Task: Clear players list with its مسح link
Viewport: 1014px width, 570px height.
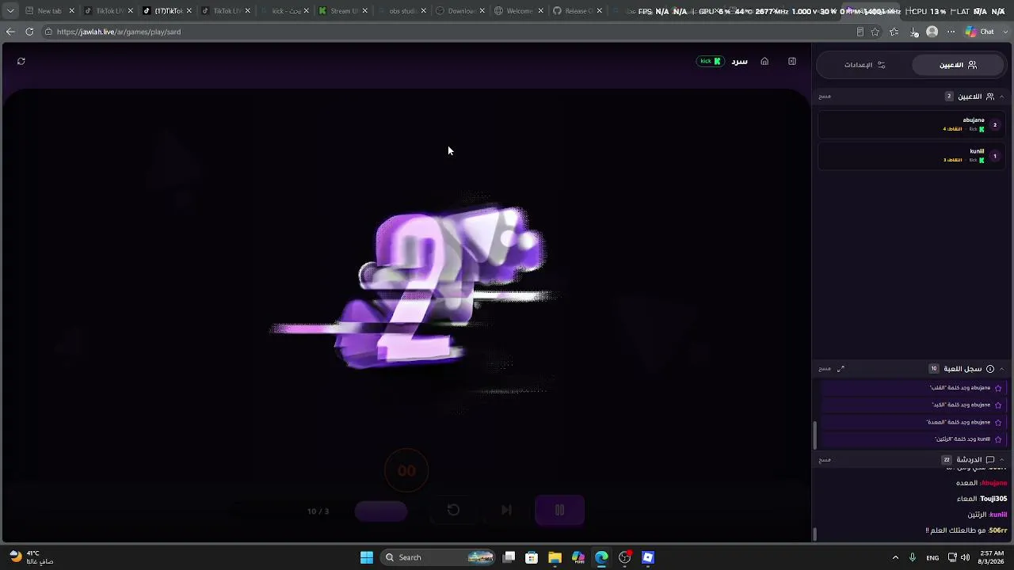Action: point(825,97)
